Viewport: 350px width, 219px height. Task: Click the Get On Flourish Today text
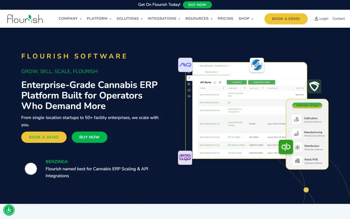[x=159, y=5]
